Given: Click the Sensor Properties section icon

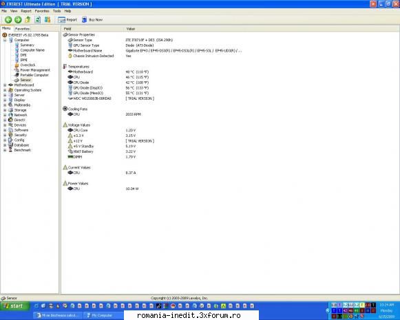Looking at the screenshot, I should [65, 34].
